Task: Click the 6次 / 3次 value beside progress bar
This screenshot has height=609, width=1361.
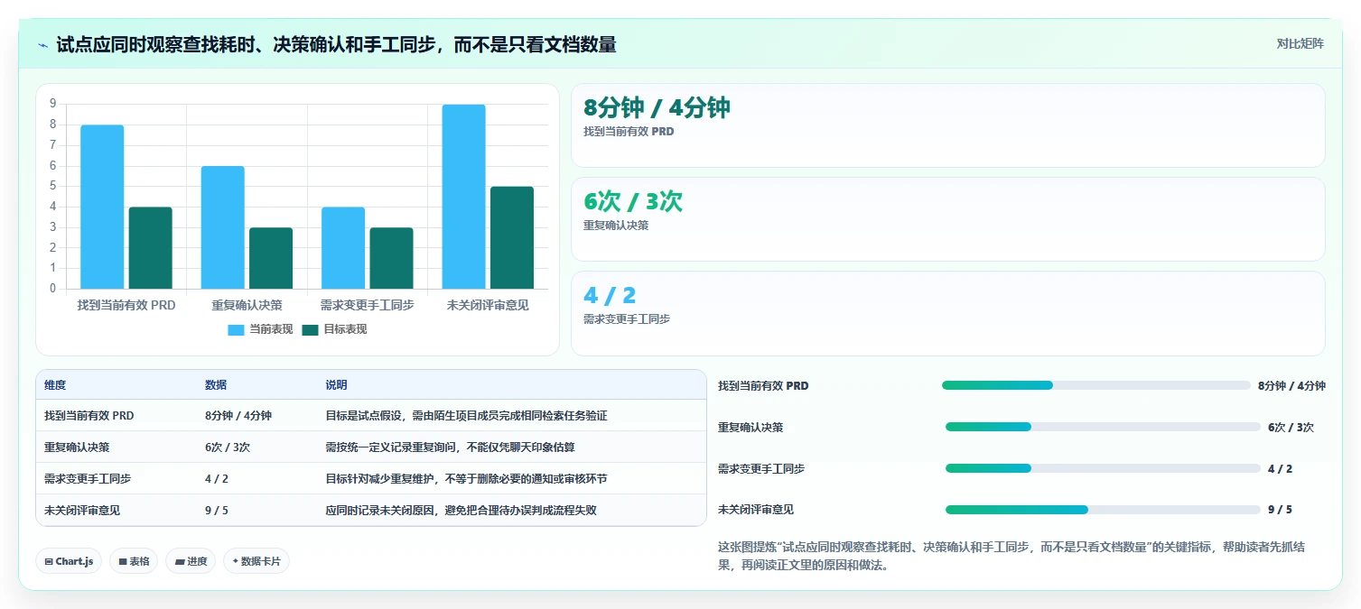Action: [x=1291, y=427]
